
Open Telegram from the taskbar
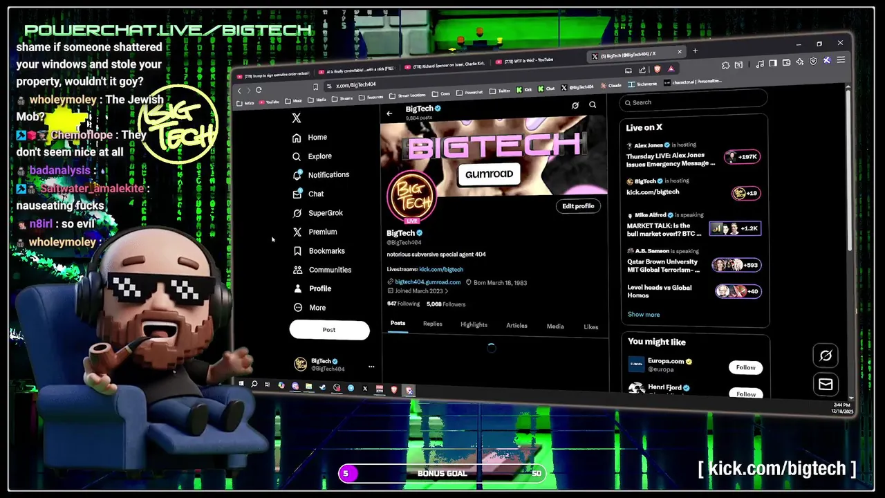coord(351,388)
